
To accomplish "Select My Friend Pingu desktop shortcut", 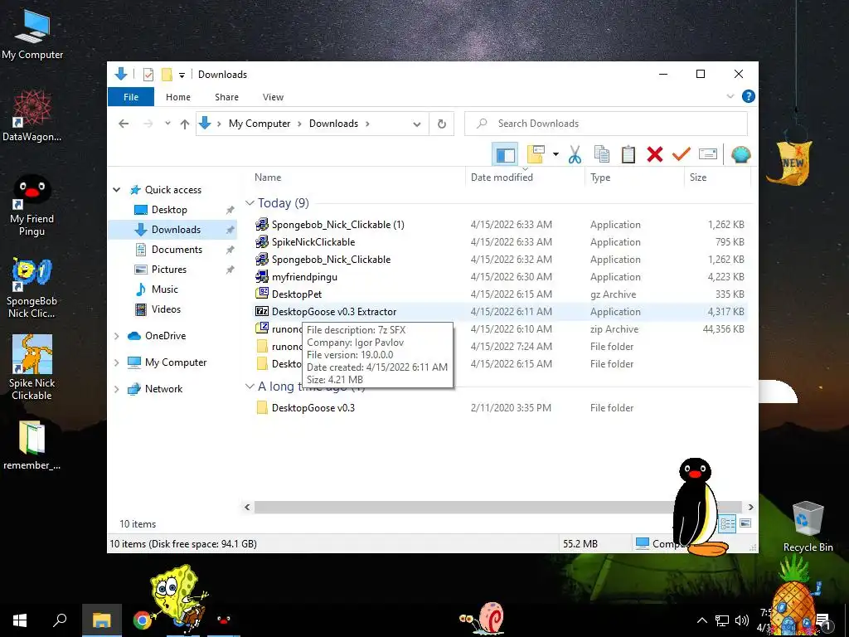I will pyautogui.click(x=32, y=206).
